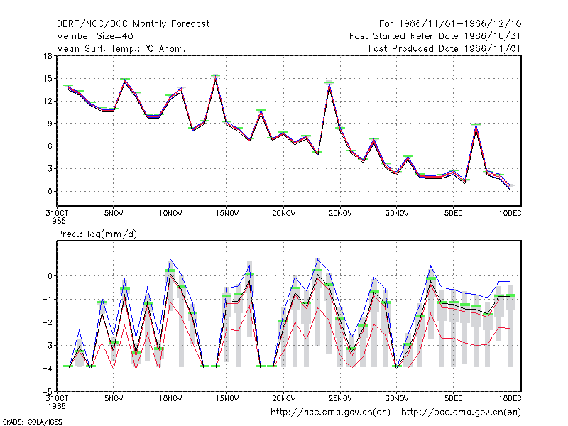Viewport: 568px width, 426px height.
Task: Click the 25NOV label on the temperature chart axis
Action: (340, 214)
